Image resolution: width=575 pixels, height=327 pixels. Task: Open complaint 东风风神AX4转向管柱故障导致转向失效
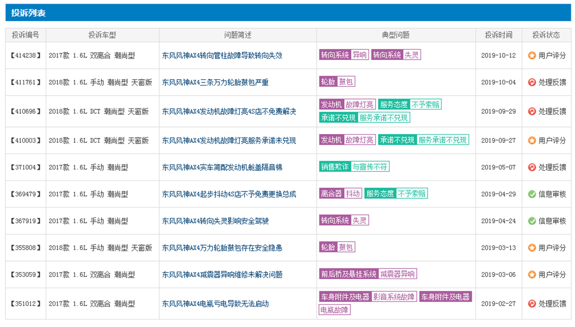[x=222, y=55]
